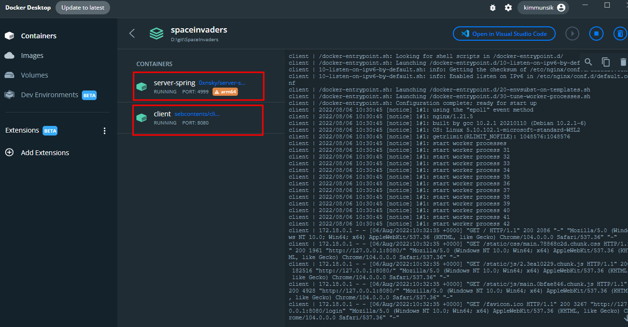
Task: Click the Docker Desktop title text
Action: click(x=28, y=8)
